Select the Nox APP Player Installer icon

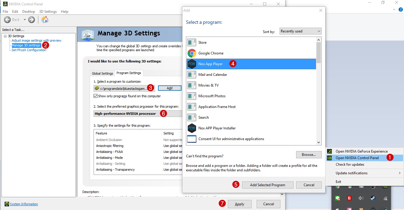(x=192, y=128)
